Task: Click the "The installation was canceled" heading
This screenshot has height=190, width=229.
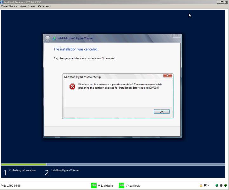Action: [x=75, y=49]
